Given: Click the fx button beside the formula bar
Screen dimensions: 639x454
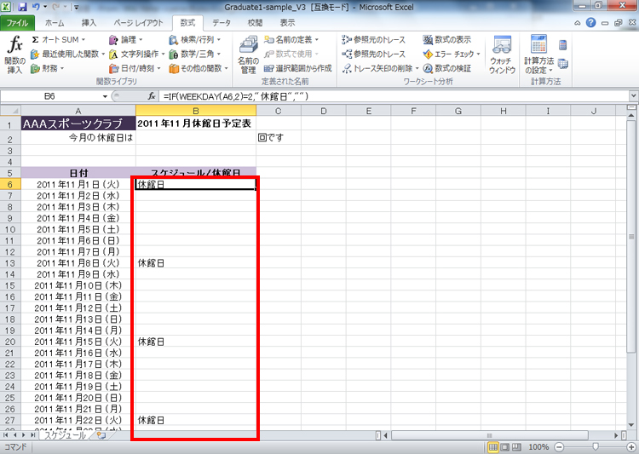Looking at the screenshot, I should 151,96.
